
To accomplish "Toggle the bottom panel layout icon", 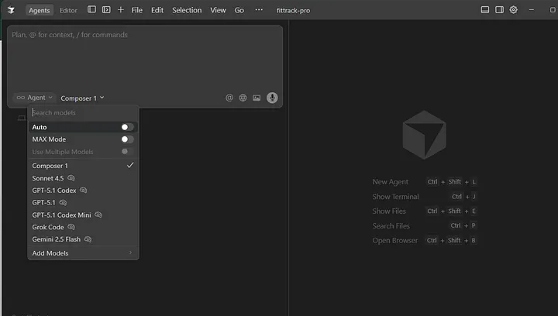I will pyautogui.click(x=484, y=10).
